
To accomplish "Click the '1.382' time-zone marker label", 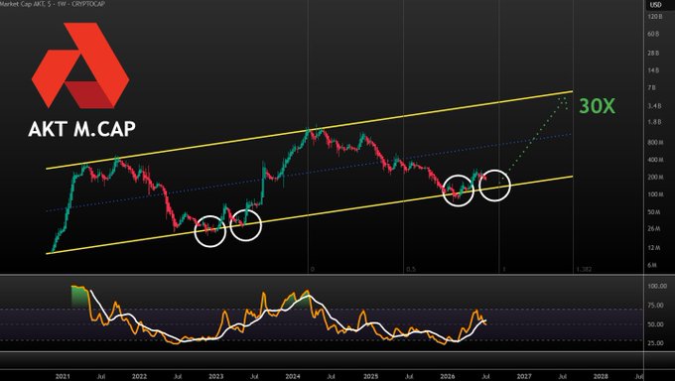I will tap(584, 270).
